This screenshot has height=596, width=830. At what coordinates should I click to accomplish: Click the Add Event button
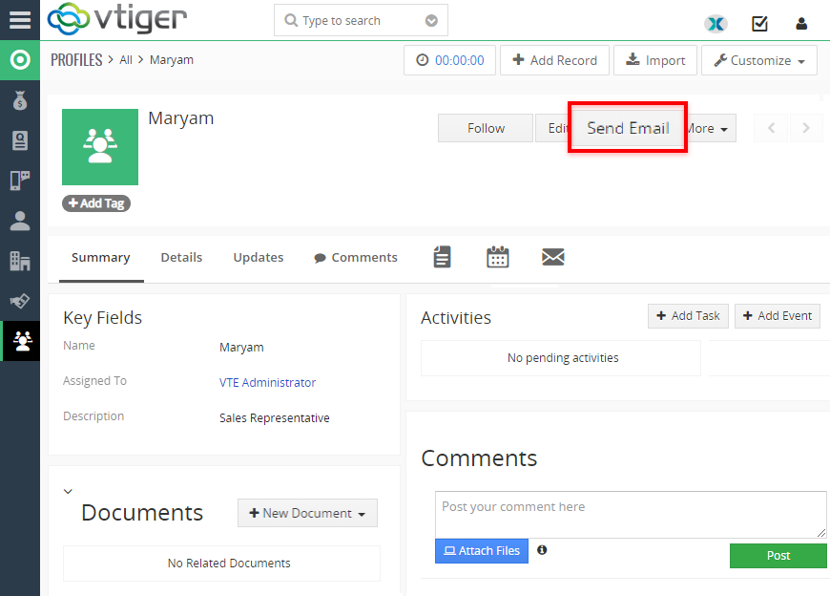pyautogui.click(x=778, y=316)
